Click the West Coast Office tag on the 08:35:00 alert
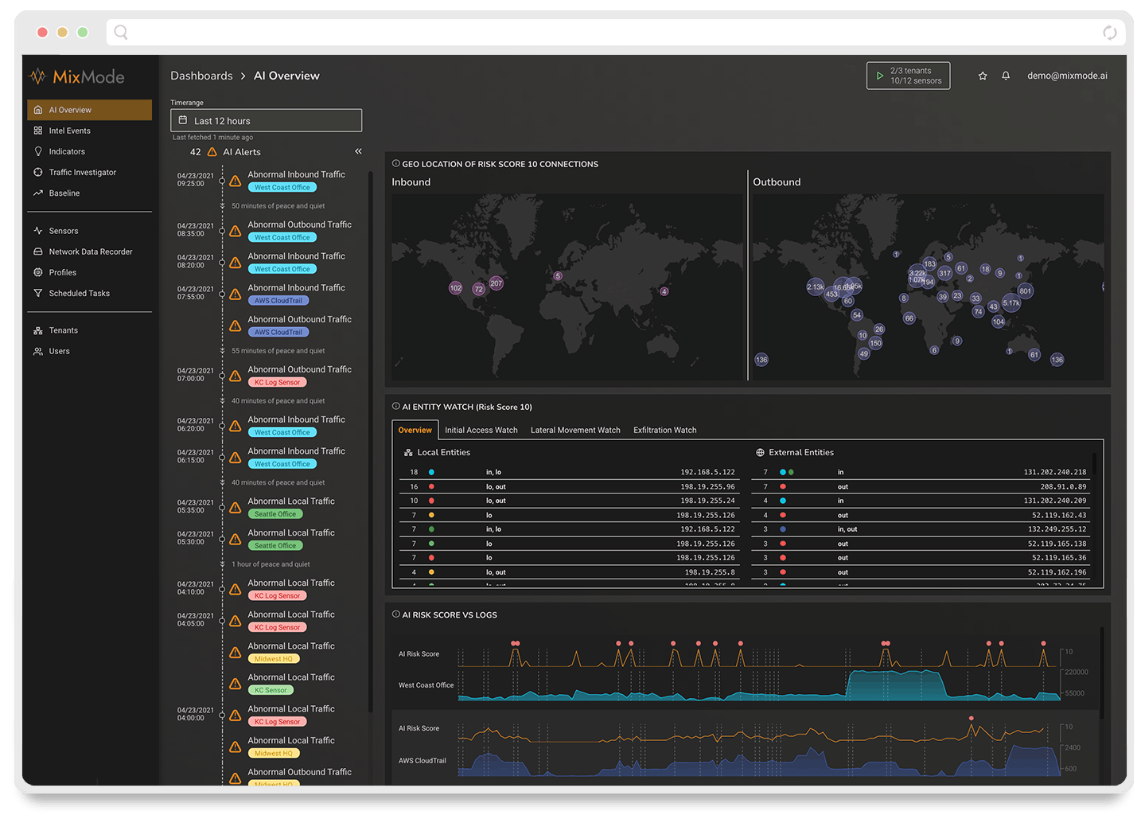This screenshot has width=1141, height=819. coord(282,237)
